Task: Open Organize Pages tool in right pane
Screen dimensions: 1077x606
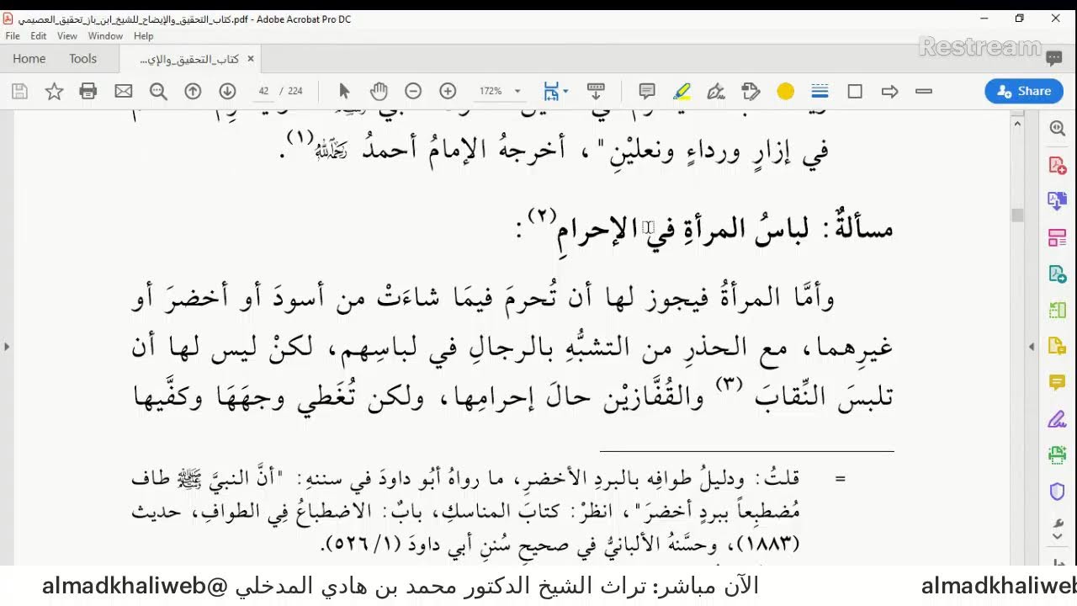Action: 1058,238
